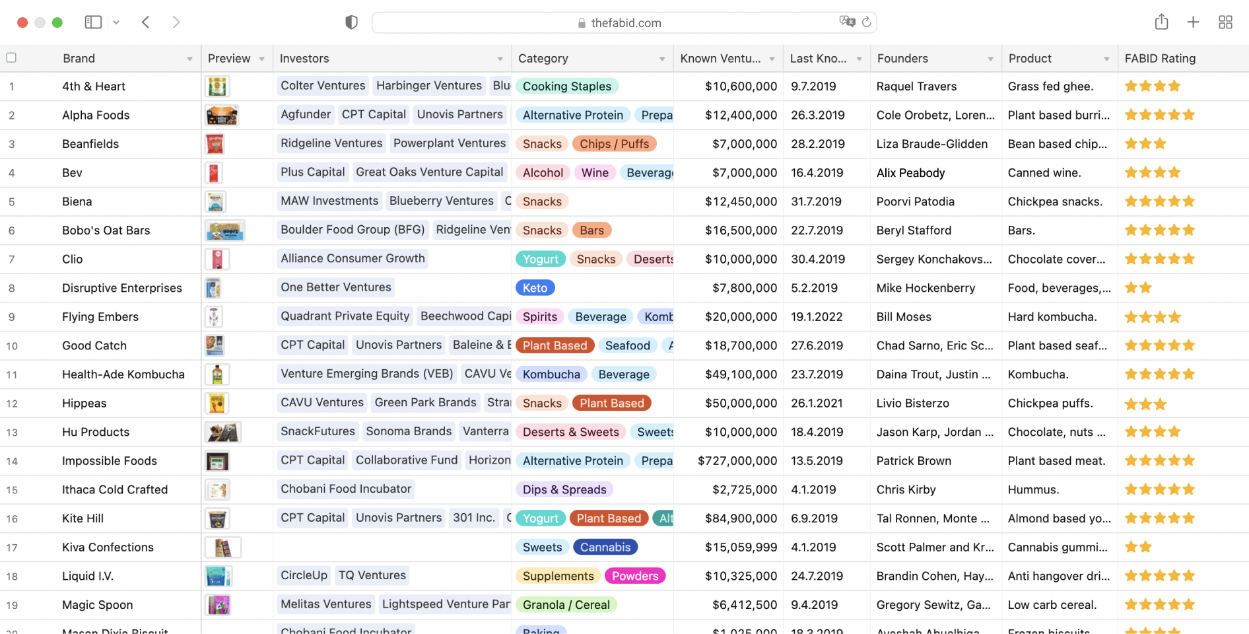Select the Keto category tag

click(535, 288)
